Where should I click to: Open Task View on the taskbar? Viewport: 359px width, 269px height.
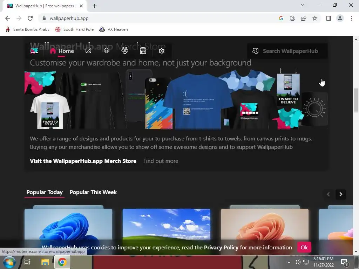point(27,262)
